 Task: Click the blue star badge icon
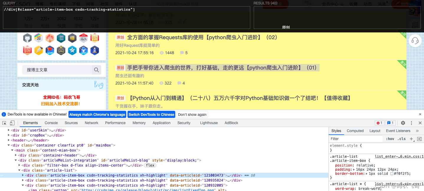(72, 50)
